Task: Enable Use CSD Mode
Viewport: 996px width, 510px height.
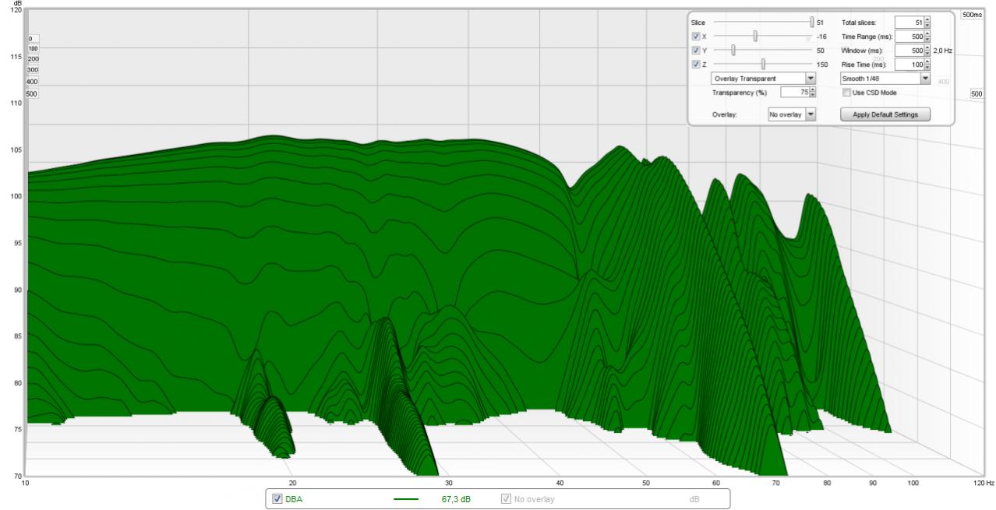Action: click(846, 93)
